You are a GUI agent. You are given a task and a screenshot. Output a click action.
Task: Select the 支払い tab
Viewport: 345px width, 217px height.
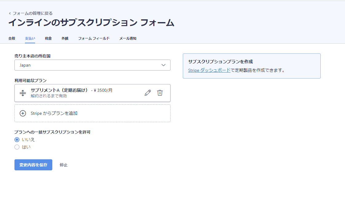(x=30, y=38)
